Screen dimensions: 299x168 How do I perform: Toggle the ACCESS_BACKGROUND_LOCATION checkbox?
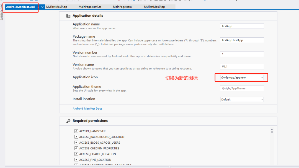[x=76, y=137]
